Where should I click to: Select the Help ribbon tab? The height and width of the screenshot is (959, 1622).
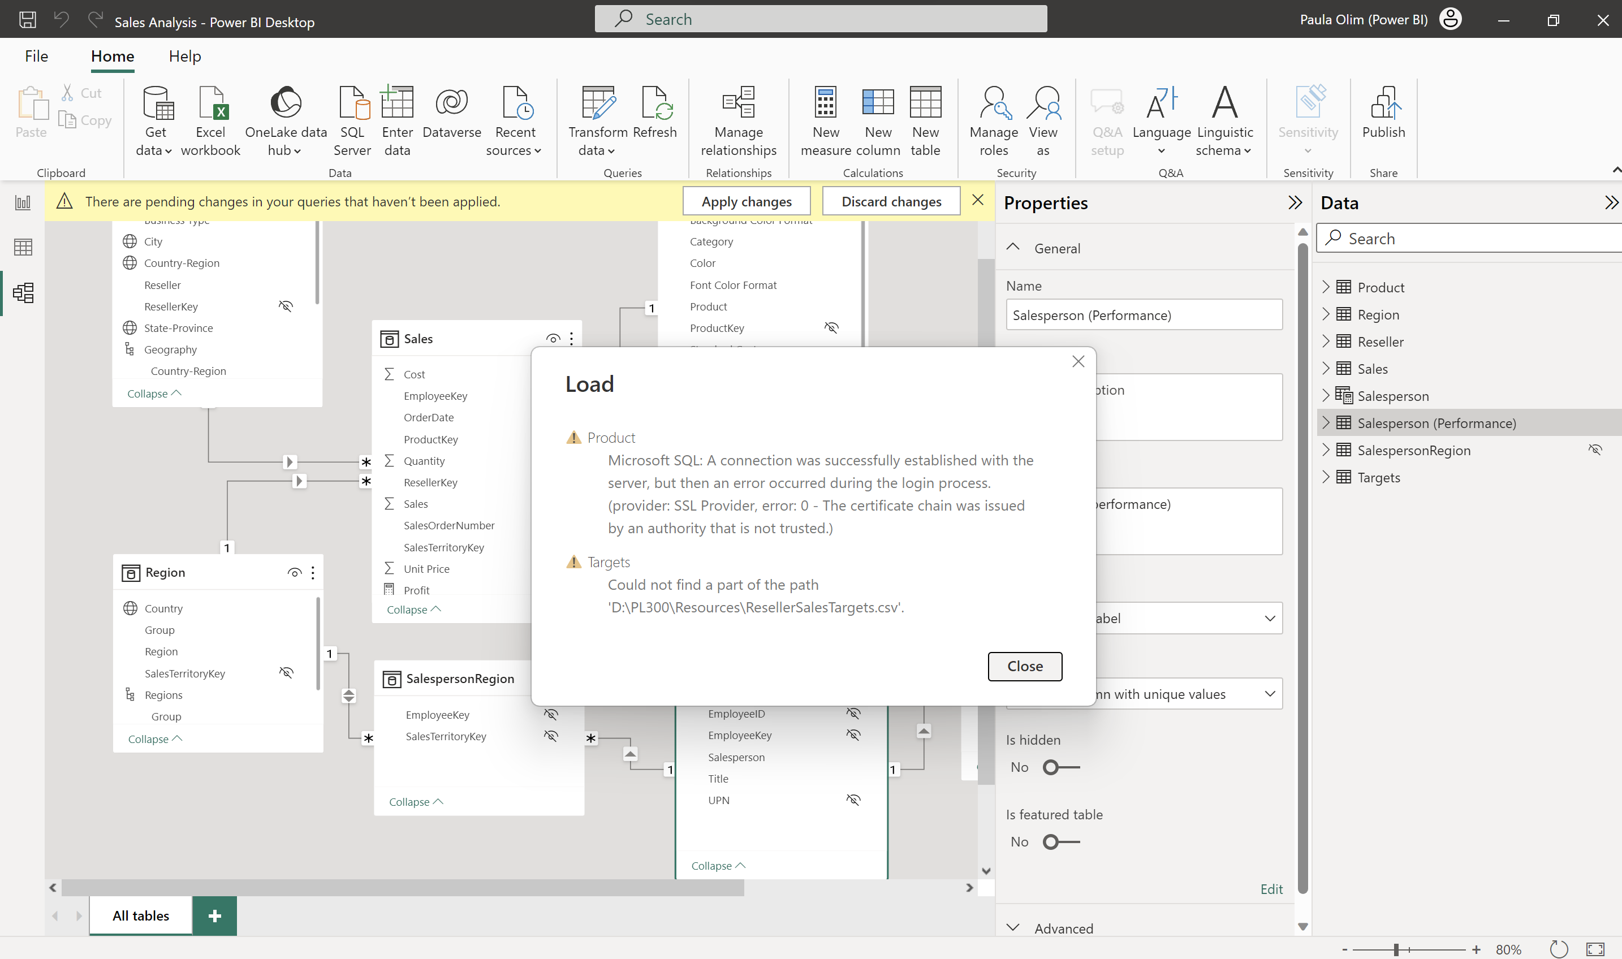(185, 56)
